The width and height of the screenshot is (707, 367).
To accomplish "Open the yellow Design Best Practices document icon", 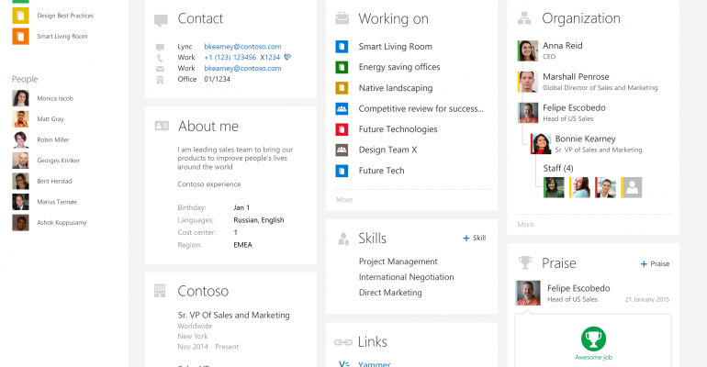I will pyautogui.click(x=20, y=16).
